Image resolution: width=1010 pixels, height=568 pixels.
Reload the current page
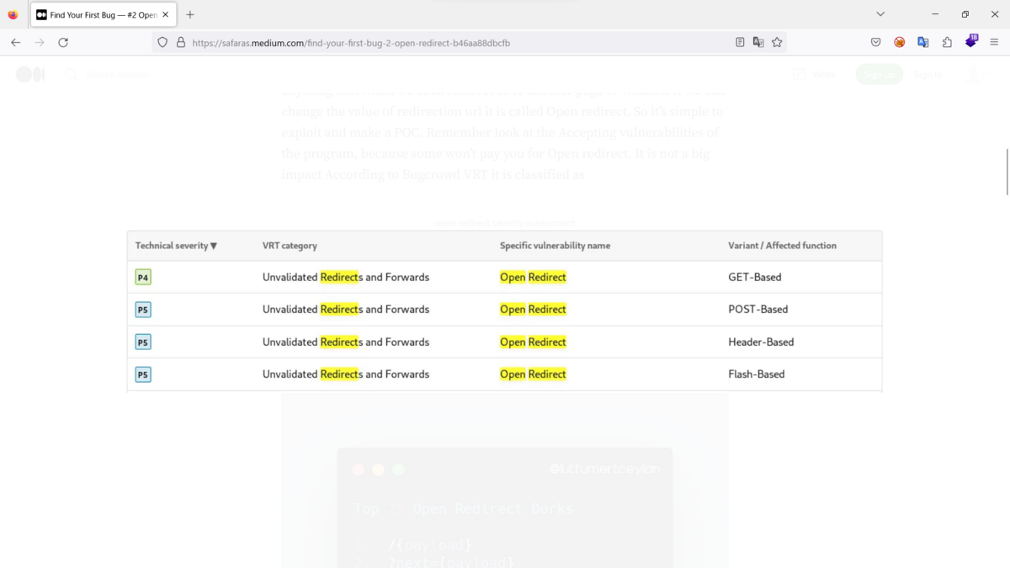[x=63, y=42]
